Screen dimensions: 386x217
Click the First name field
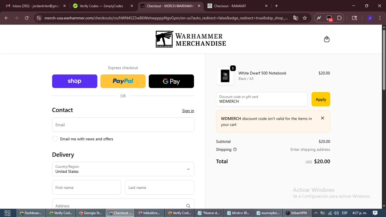[86, 188]
